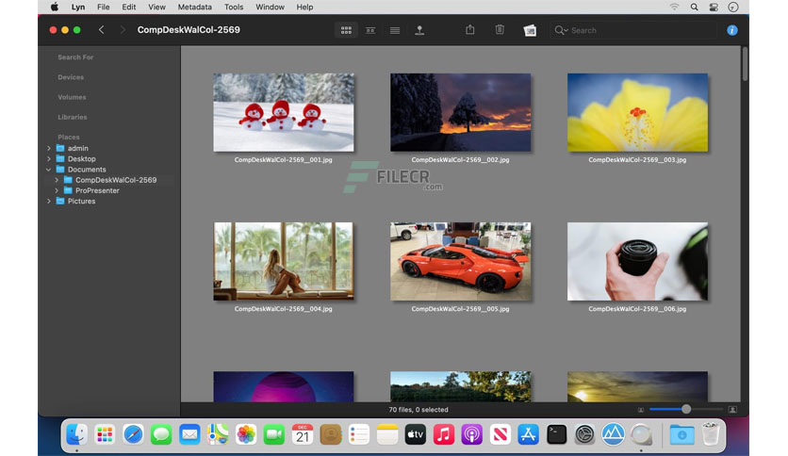Switch to list view mode

pos(395,30)
